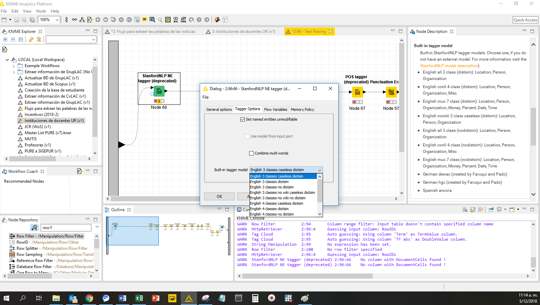Open the File menu in the dialog
Image resolution: width=540 pixels, height=305 pixels.
point(206,97)
